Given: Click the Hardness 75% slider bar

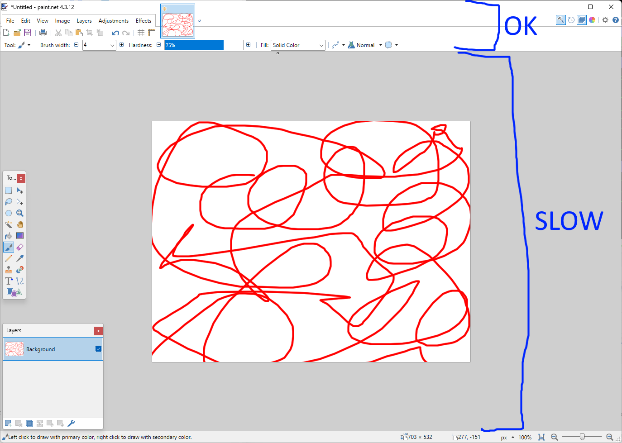Looking at the screenshot, I should (204, 45).
